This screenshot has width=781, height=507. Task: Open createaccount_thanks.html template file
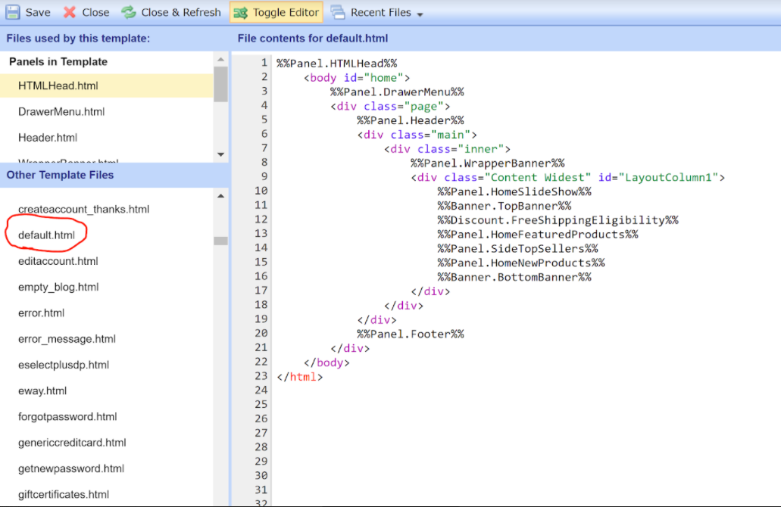83,209
